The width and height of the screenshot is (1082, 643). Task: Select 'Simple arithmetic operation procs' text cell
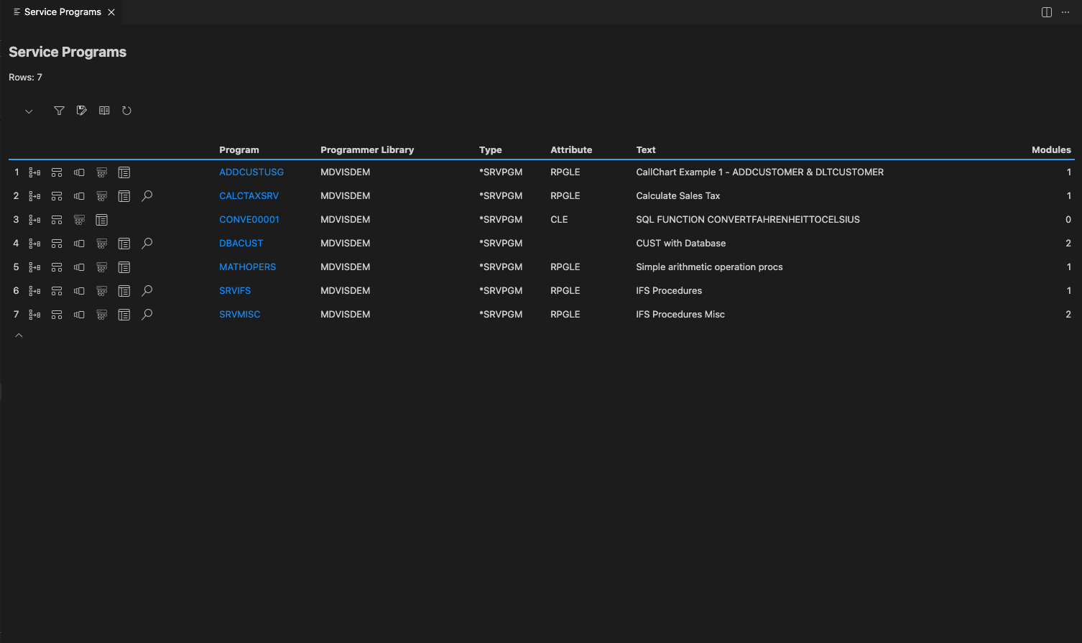pyautogui.click(x=709, y=267)
